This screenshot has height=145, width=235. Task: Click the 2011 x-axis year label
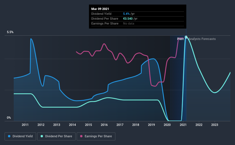tap(25, 125)
